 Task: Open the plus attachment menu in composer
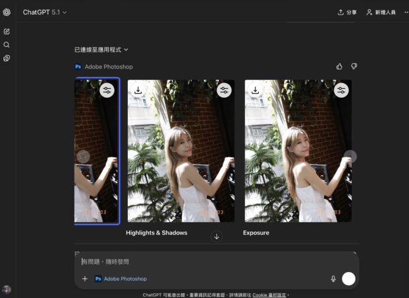coord(85,279)
